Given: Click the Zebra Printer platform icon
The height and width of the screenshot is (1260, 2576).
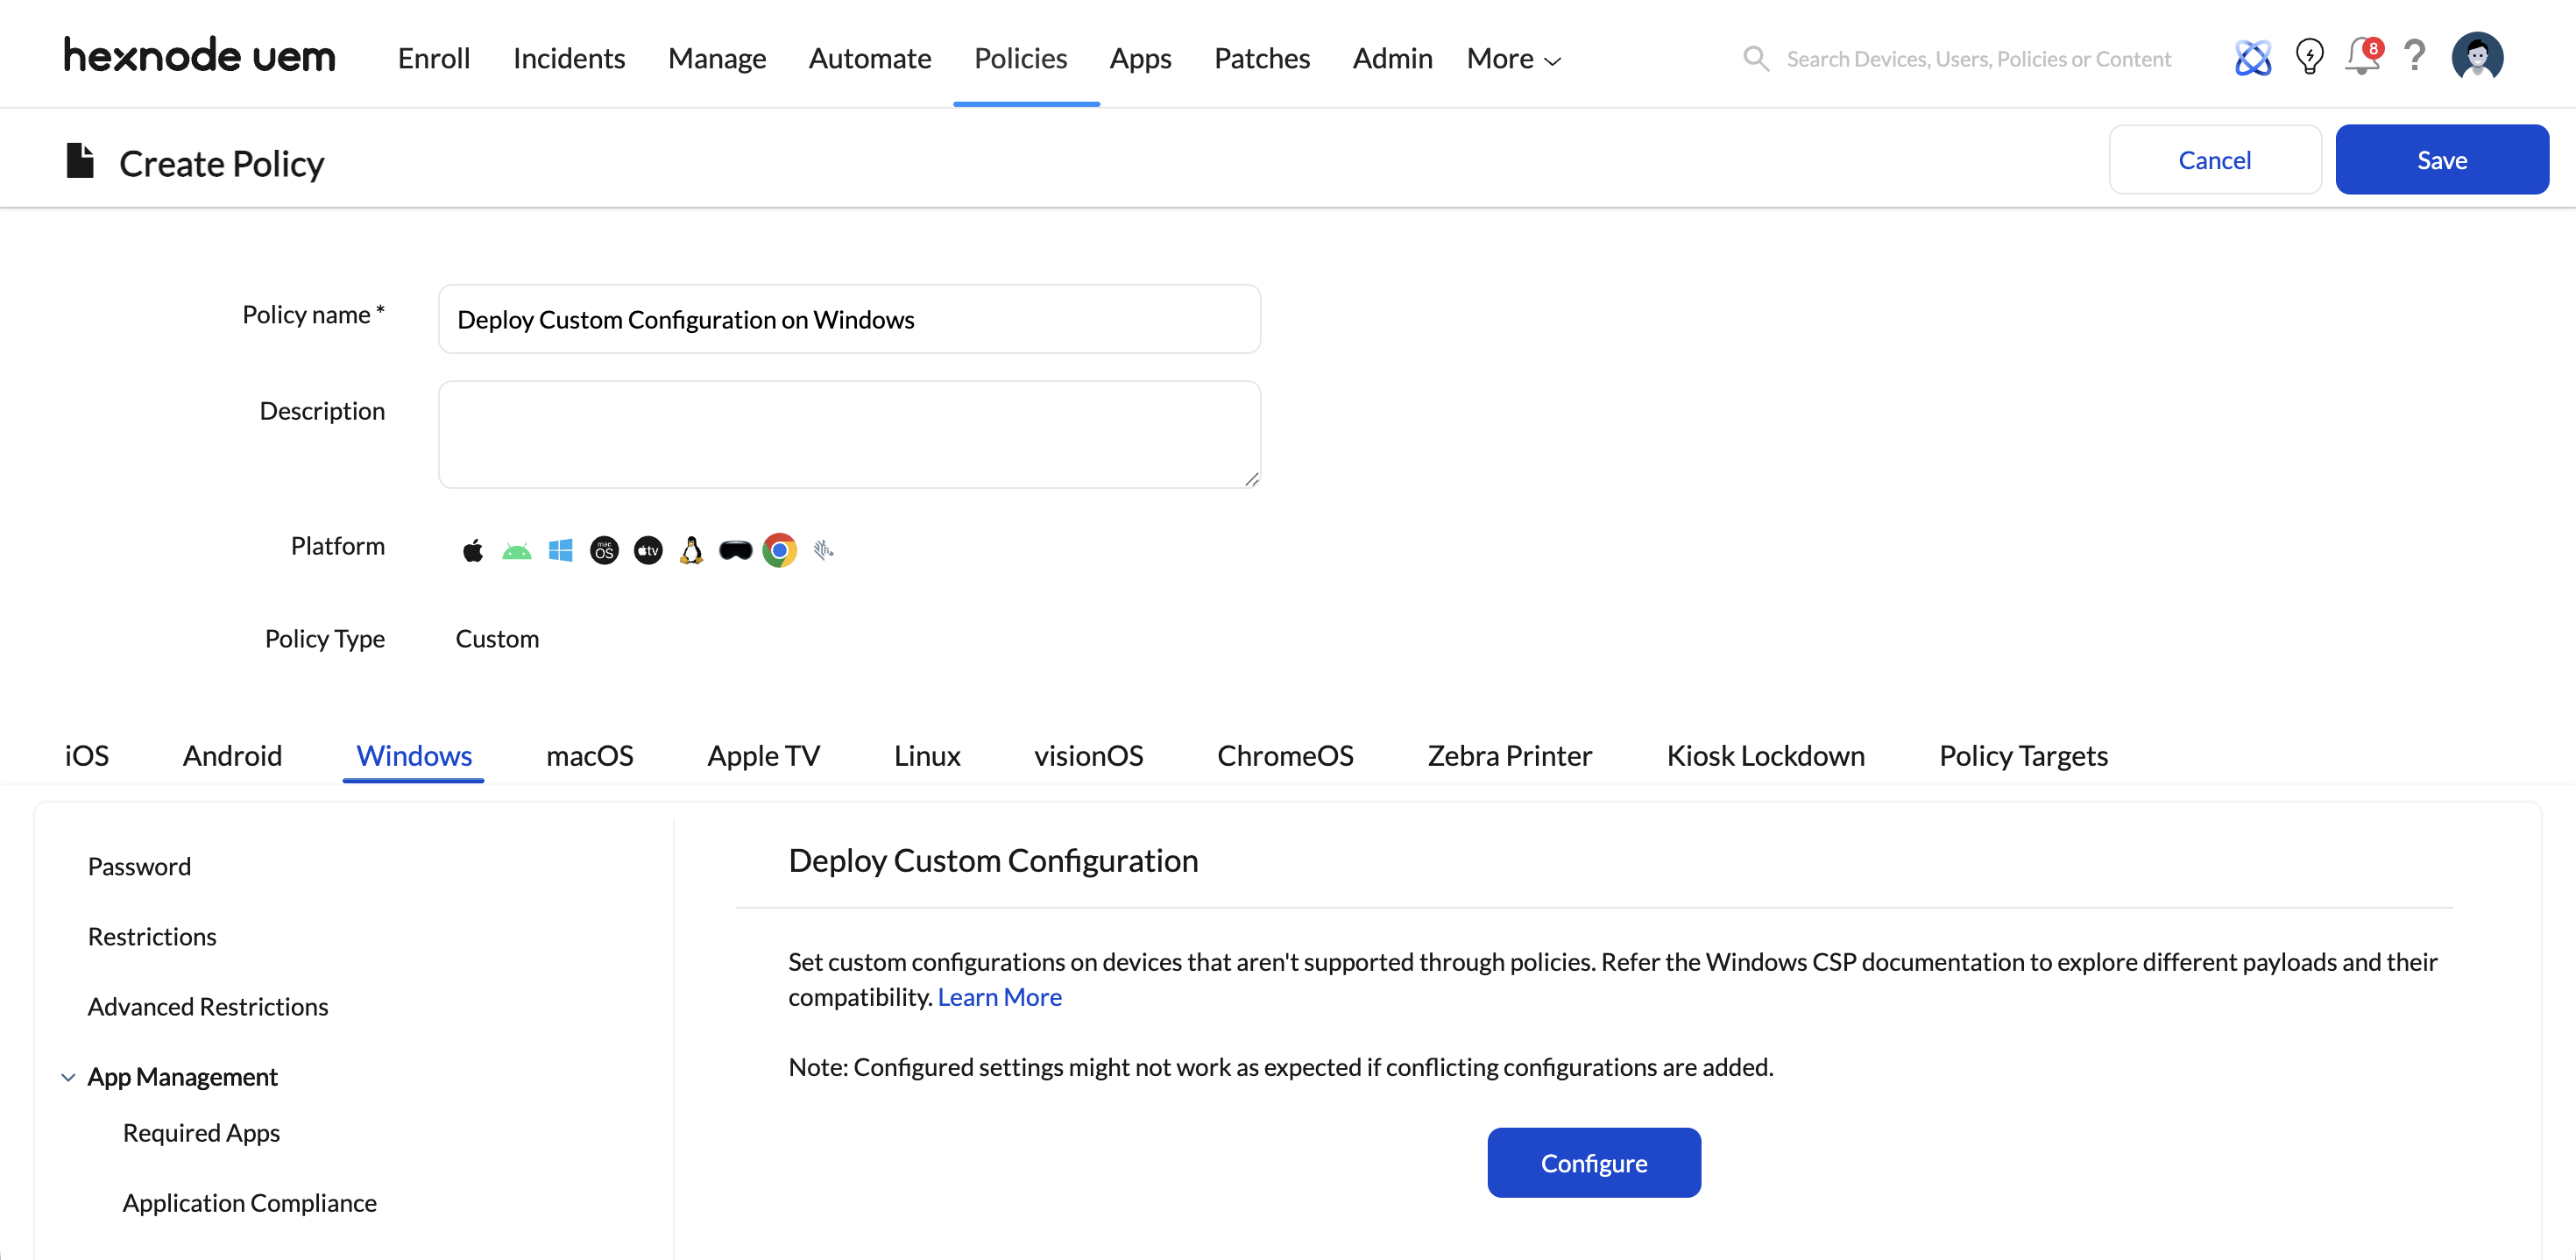Looking at the screenshot, I should tap(823, 550).
